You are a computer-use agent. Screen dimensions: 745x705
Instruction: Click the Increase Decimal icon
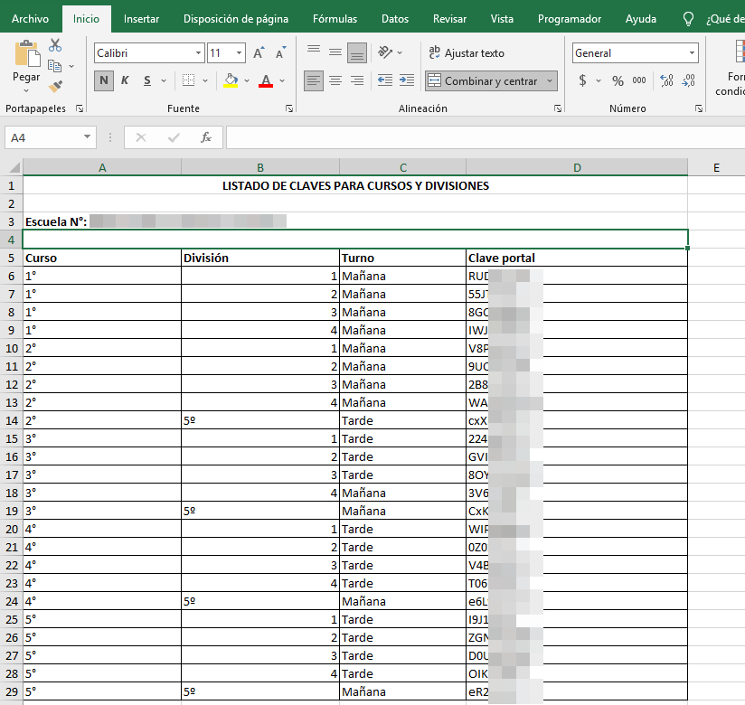[666, 80]
